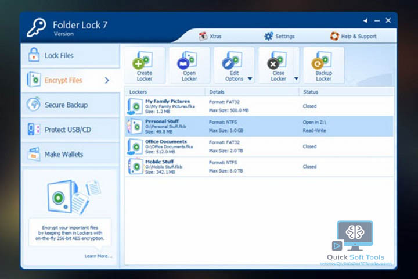Click 'Max Size: 8.0 TB' detail
The image size is (418, 279).
click(226, 171)
